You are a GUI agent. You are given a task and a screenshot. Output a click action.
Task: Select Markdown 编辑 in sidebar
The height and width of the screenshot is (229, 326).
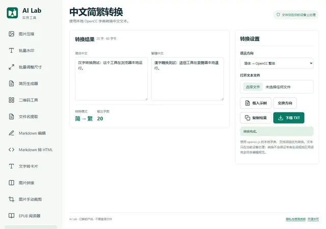[x=31, y=133]
